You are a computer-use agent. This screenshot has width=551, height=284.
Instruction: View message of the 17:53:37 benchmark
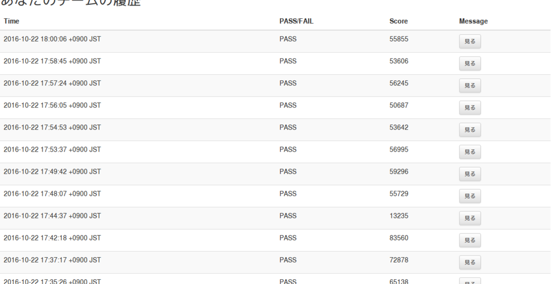tap(470, 152)
